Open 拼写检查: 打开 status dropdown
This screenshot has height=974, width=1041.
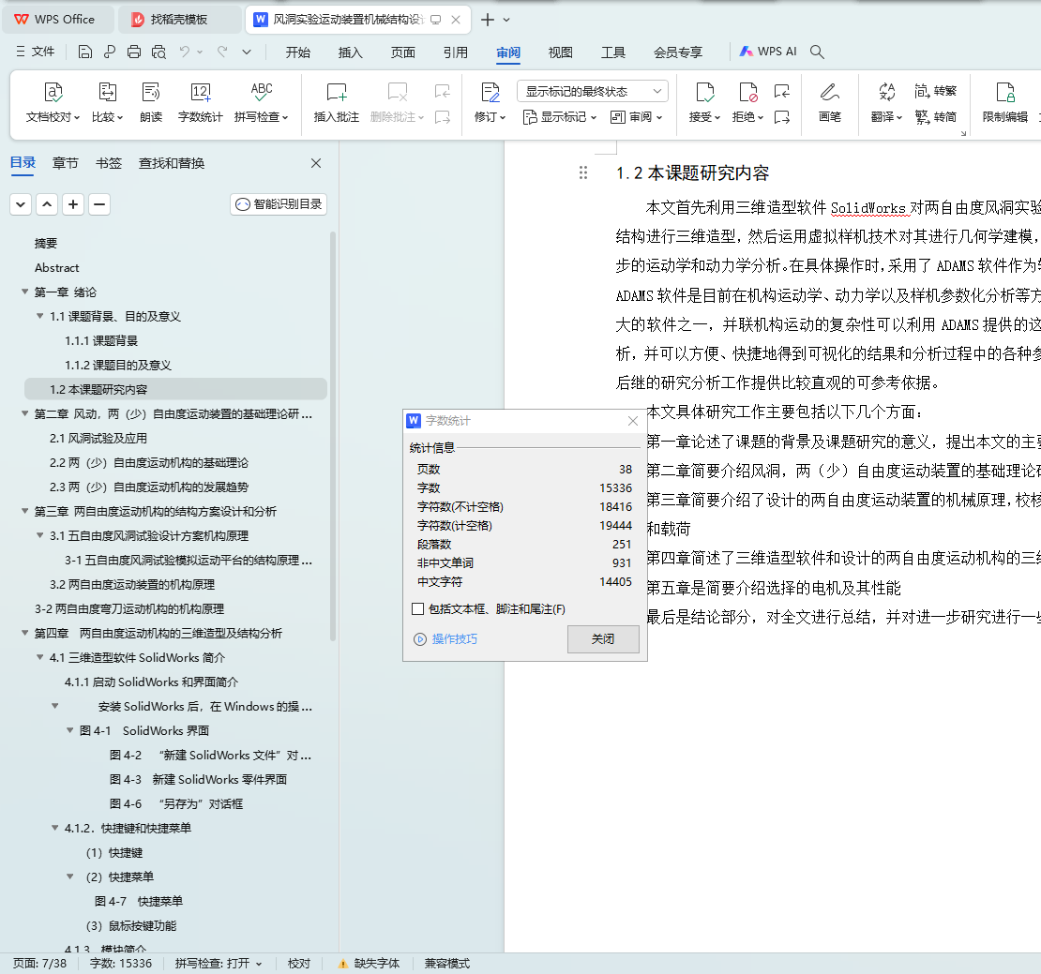[x=219, y=964]
